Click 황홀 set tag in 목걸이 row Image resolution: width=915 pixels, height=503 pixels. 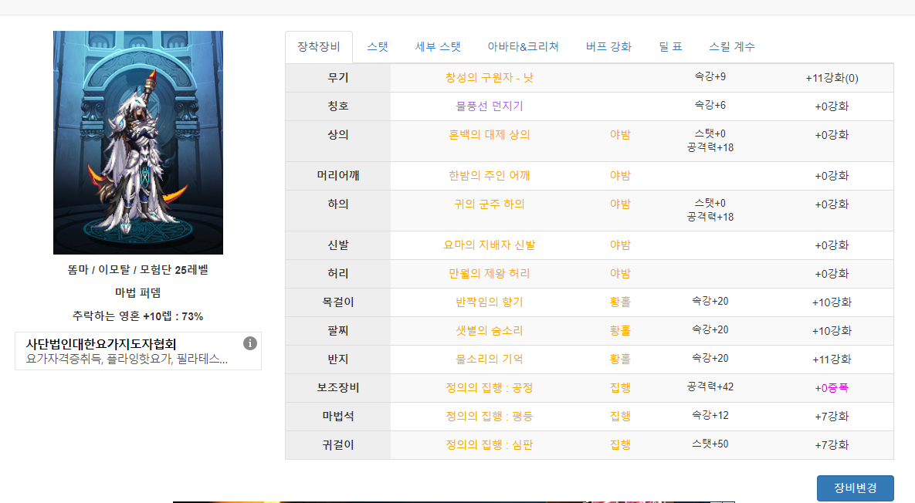[620, 302]
